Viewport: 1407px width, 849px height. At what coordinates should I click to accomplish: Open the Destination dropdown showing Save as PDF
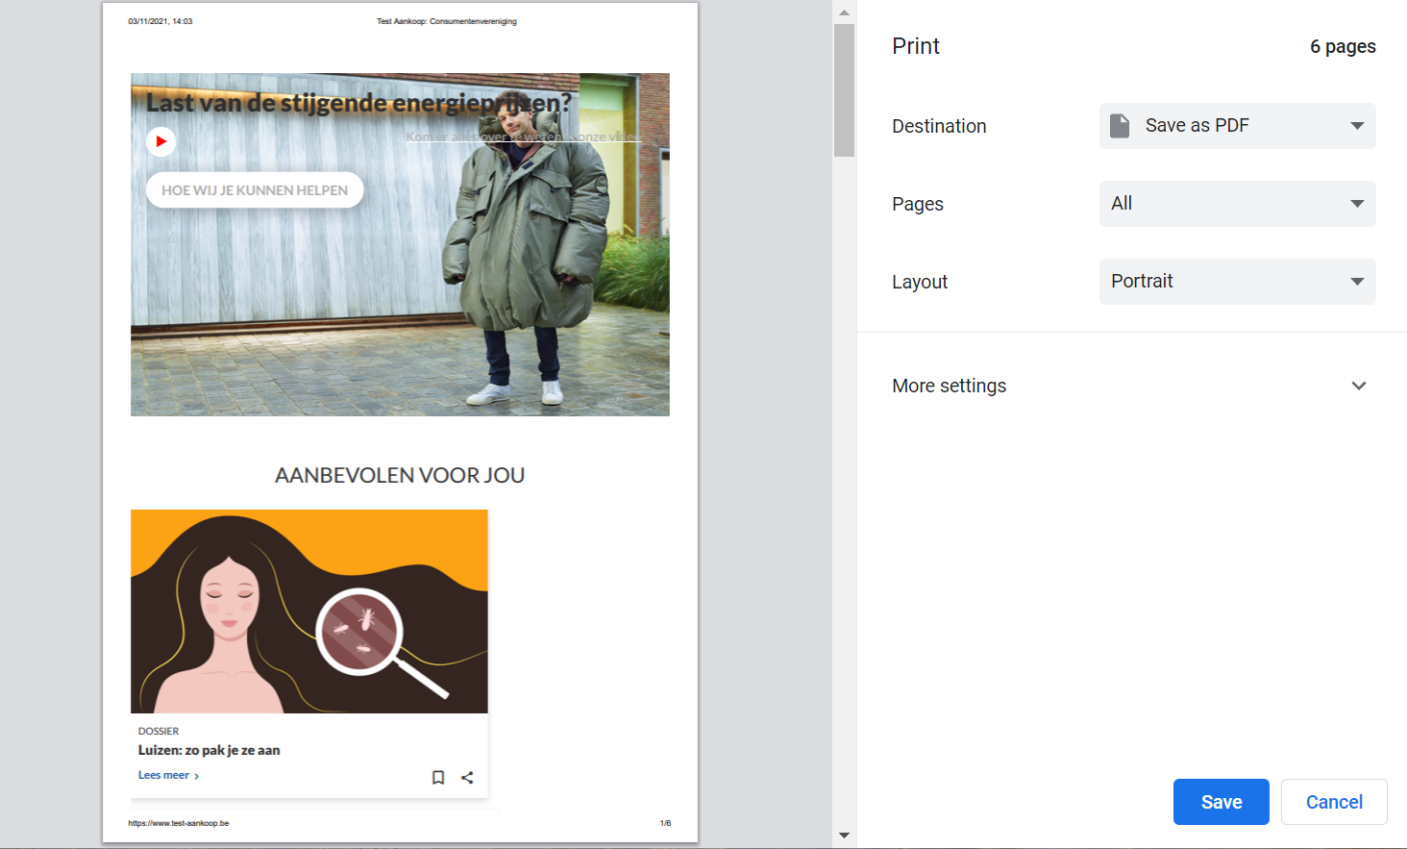(1237, 126)
